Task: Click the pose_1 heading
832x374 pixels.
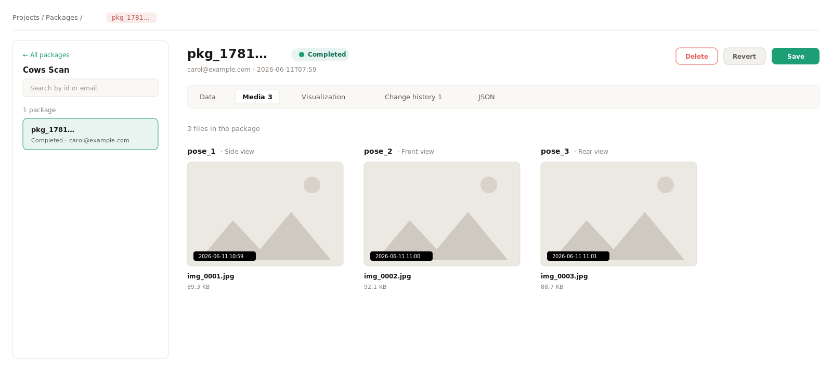Action: [x=201, y=151]
